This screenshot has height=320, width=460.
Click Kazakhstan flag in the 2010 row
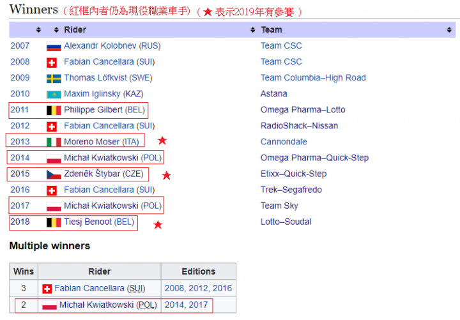pyautogui.click(x=54, y=95)
